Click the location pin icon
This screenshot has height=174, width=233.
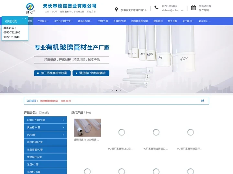[x=116, y=10]
